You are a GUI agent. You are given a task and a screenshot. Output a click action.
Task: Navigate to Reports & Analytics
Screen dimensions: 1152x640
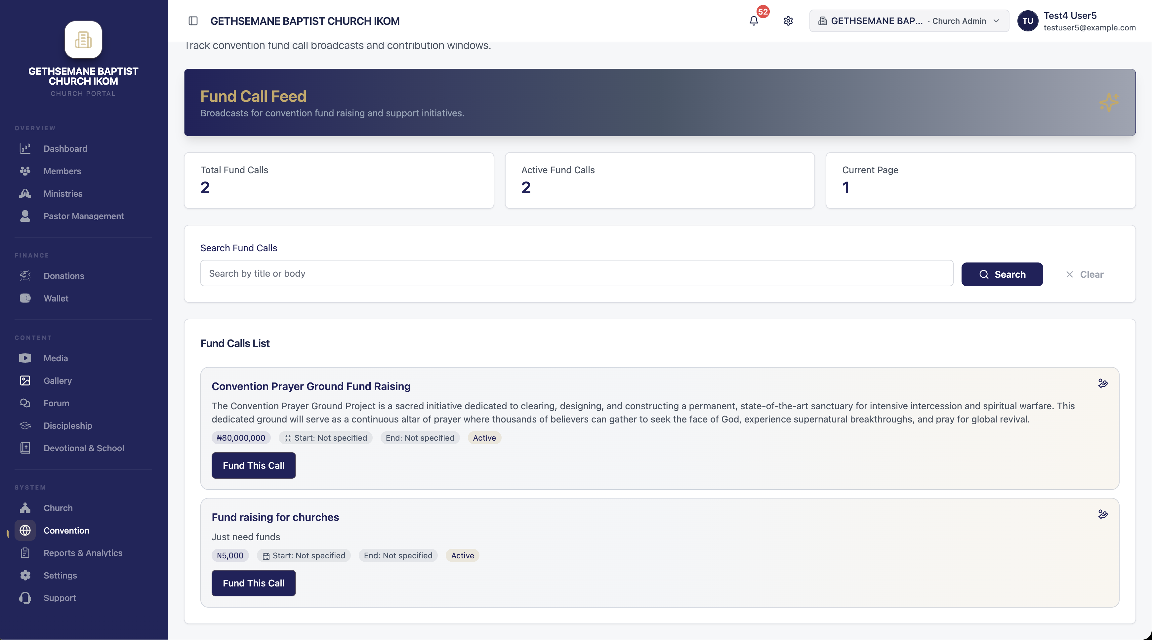pos(83,553)
